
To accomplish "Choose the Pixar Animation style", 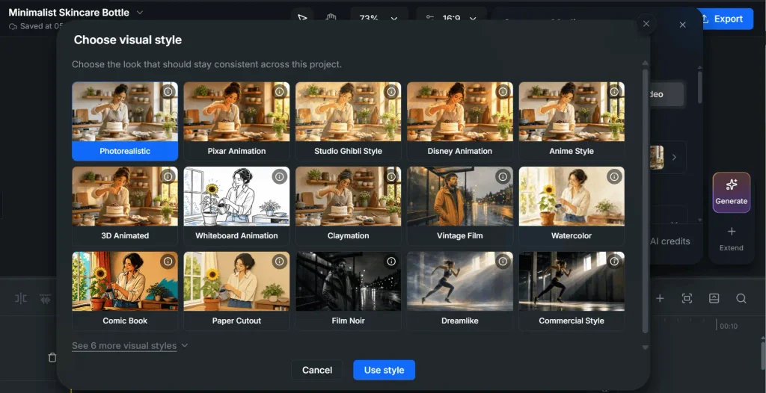I will point(236,121).
